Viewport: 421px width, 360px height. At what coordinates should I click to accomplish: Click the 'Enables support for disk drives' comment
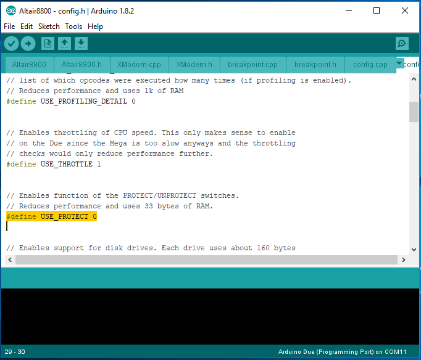(x=151, y=248)
